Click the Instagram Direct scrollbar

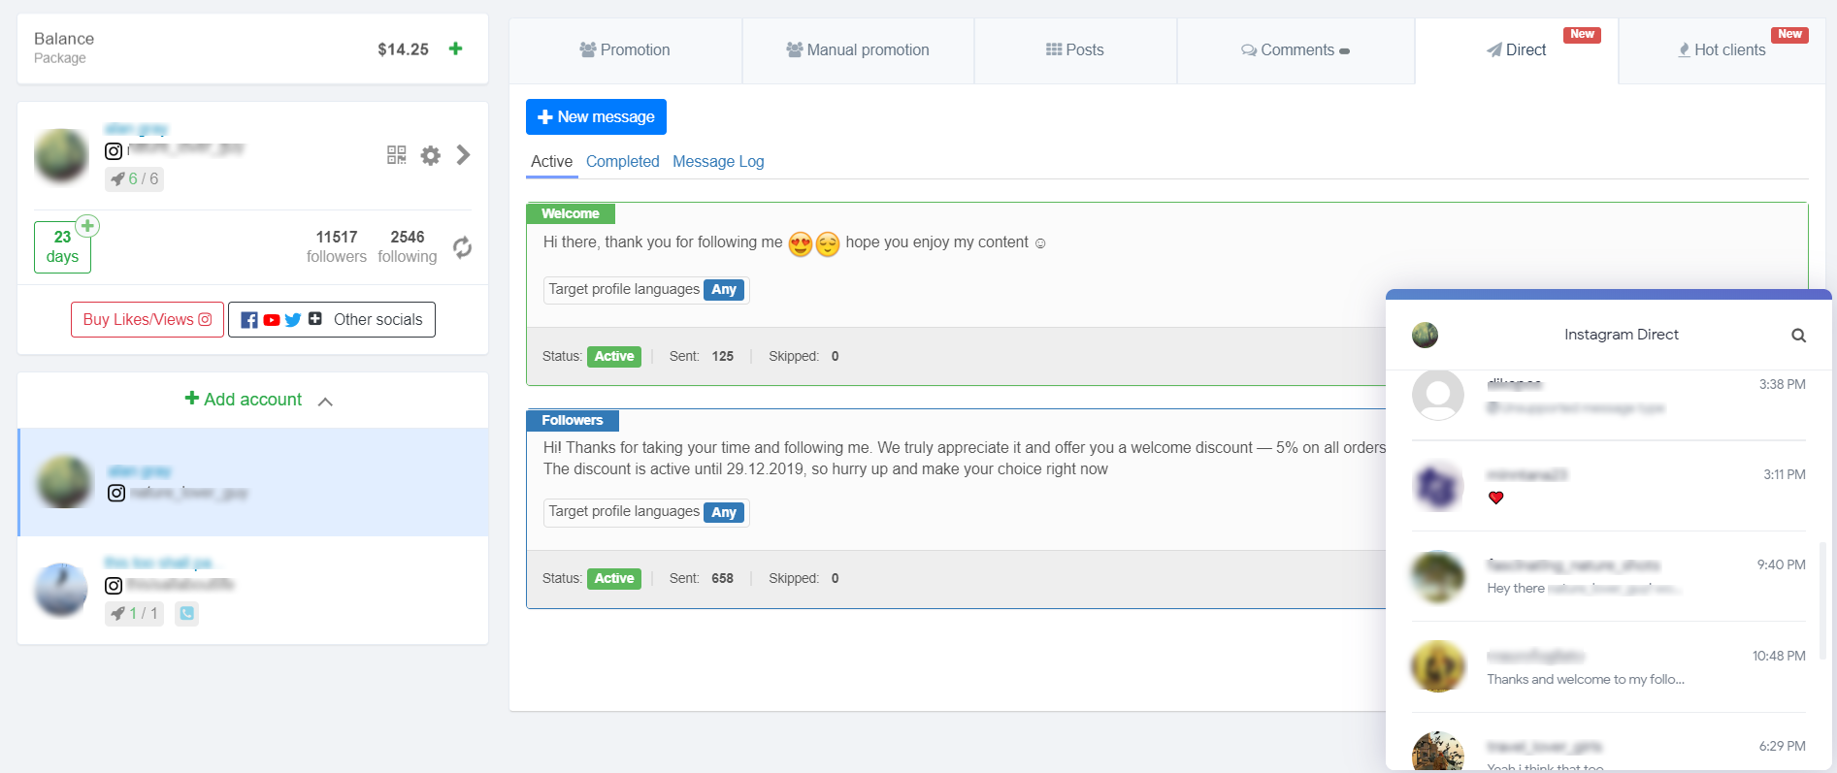point(1822,601)
